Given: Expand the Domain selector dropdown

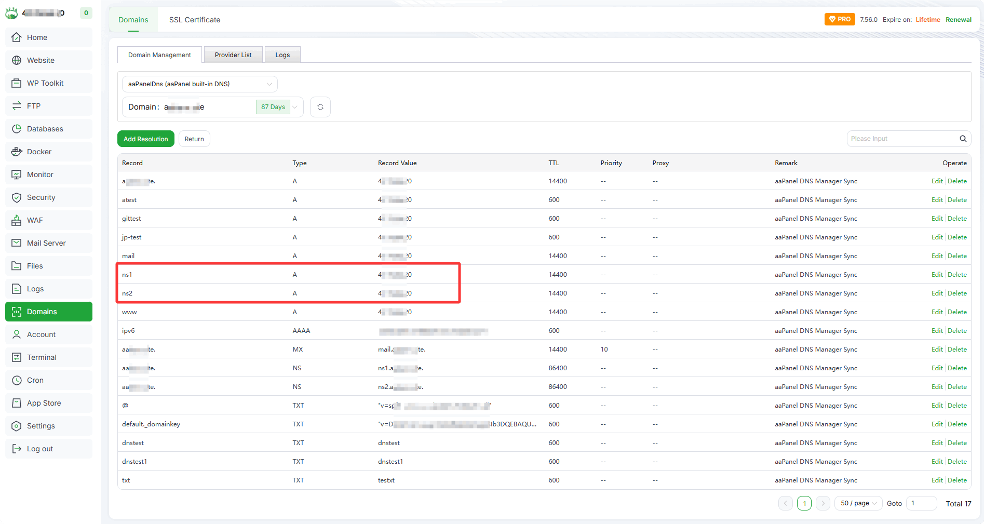Looking at the screenshot, I should tap(295, 107).
